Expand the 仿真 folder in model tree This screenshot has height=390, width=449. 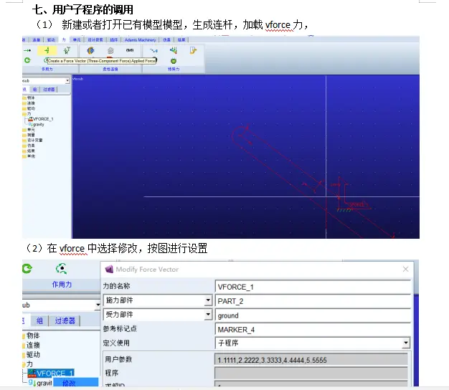(x=29, y=146)
